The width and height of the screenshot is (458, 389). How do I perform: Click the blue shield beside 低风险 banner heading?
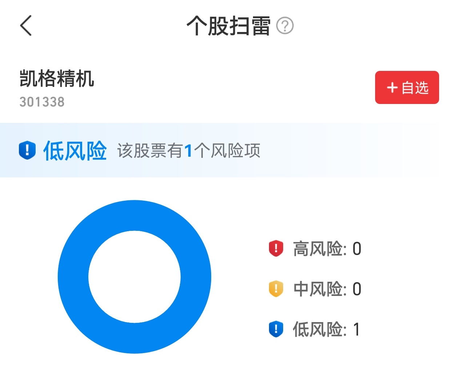[x=27, y=151]
